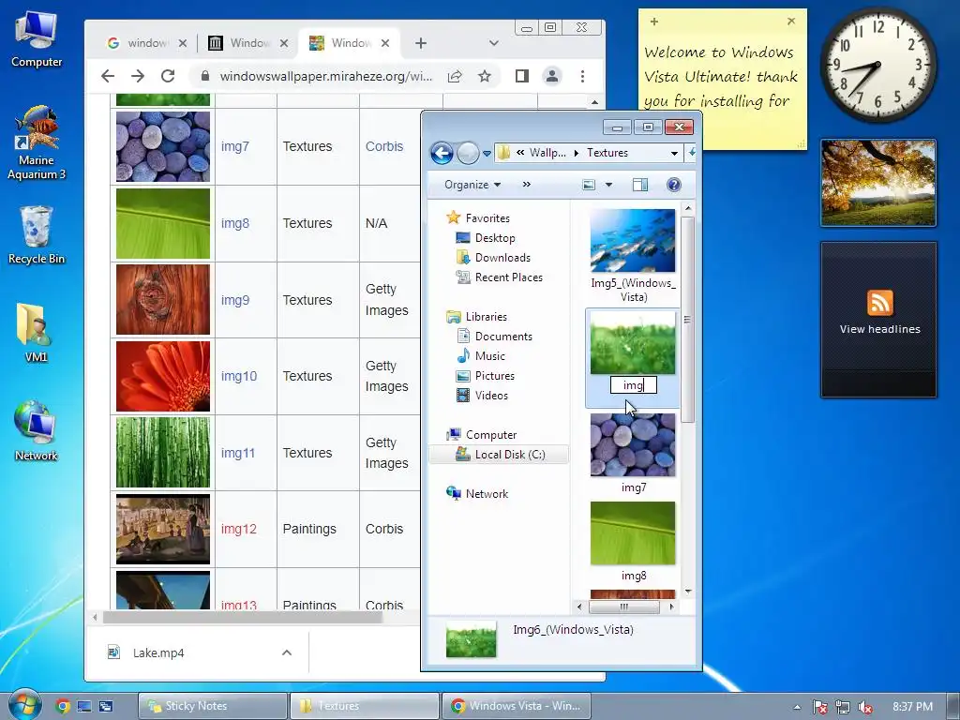Image resolution: width=960 pixels, height=720 pixels.
Task: Open the Windows Start orb
Action: pyautogui.click(x=24, y=704)
